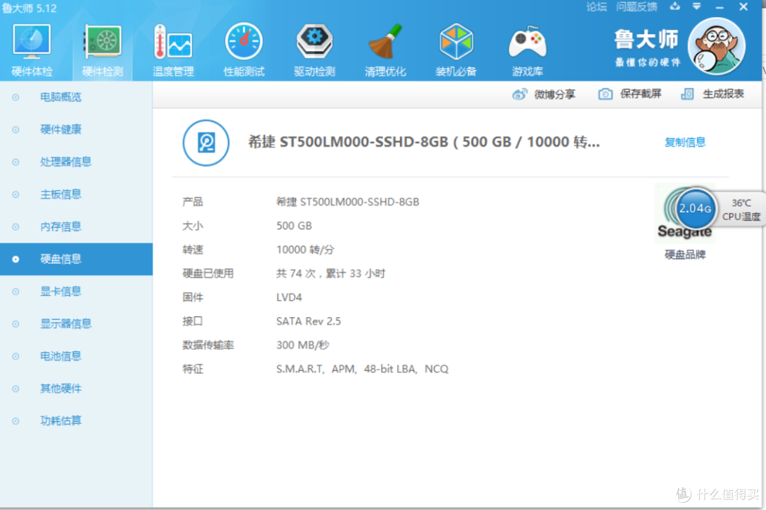Click the 复制信息 copy info link
Viewport: 766px width, 510px height.
pos(685,142)
